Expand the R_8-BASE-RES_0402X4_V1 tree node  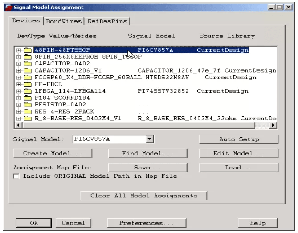[x=19, y=119]
